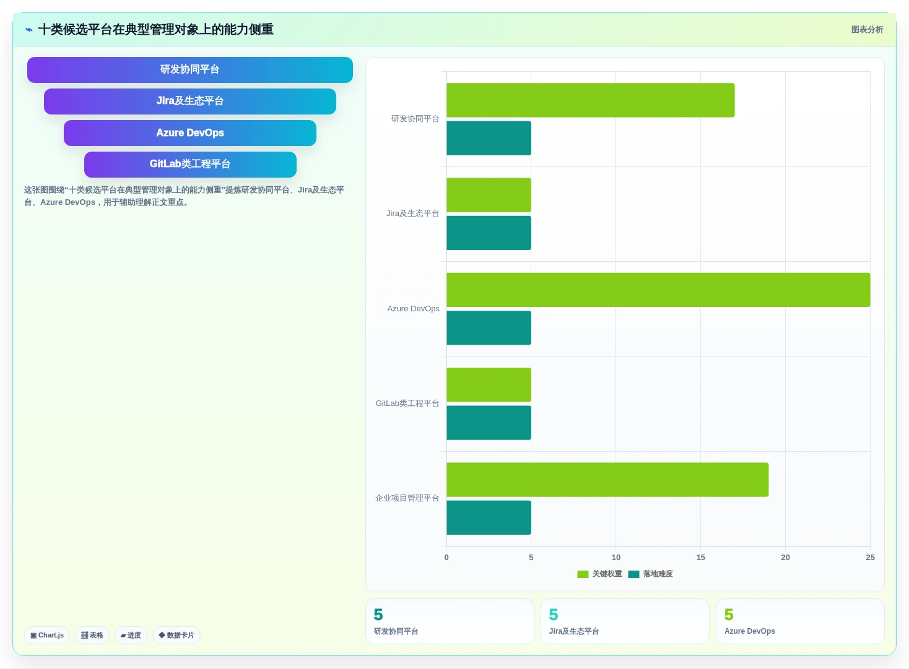Click the 进度 tag chip

pyautogui.click(x=131, y=635)
